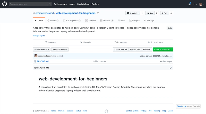Open the Clone or download dropdown
This screenshot has width=206, height=114.
tap(163, 49)
